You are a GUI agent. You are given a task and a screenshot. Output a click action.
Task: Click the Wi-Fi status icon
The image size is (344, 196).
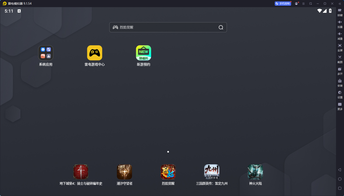[320, 11]
